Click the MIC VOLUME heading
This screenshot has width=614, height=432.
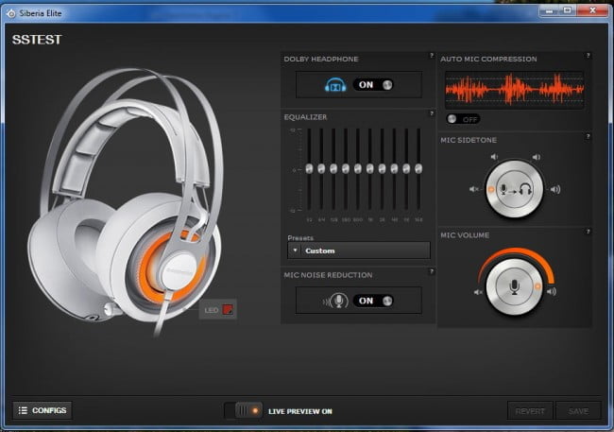click(x=465, y=235)
